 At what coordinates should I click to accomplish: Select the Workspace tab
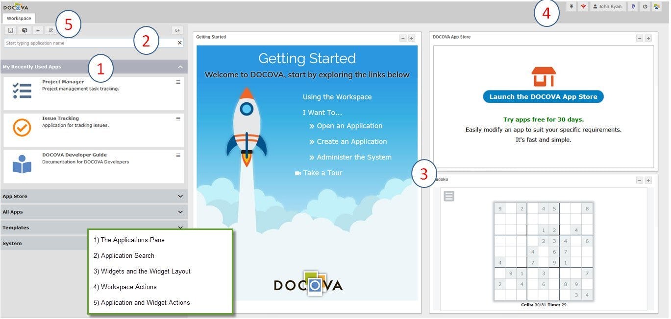(x=19, y=18)
